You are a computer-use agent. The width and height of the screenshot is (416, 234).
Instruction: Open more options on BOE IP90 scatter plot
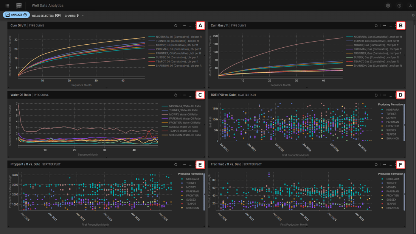pyautogui.click(x=384, y=95)
